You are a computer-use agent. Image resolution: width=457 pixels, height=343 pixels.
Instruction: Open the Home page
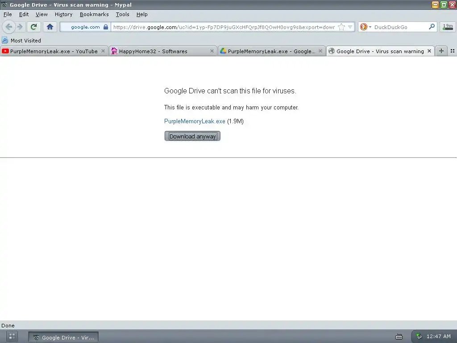coord(50,27)
